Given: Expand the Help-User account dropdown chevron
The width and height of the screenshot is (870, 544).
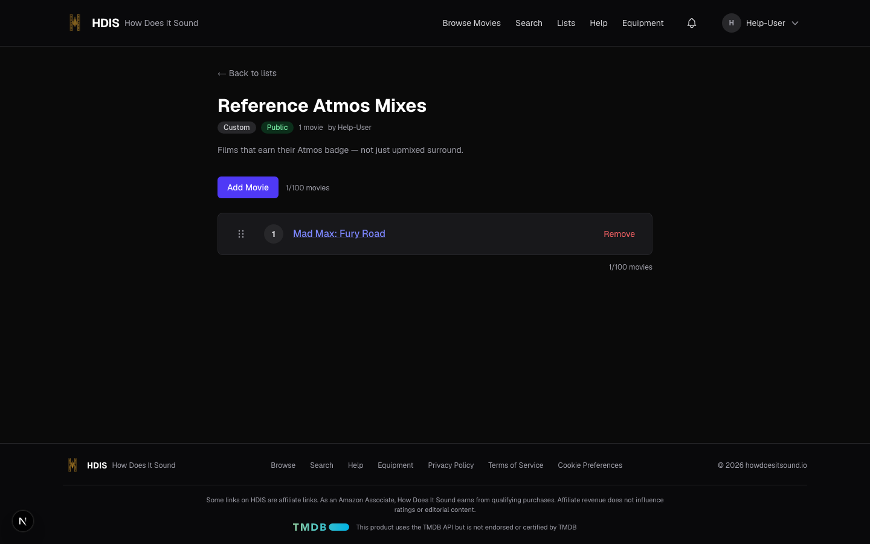Looking at the screenshot, I should point(795,23).
